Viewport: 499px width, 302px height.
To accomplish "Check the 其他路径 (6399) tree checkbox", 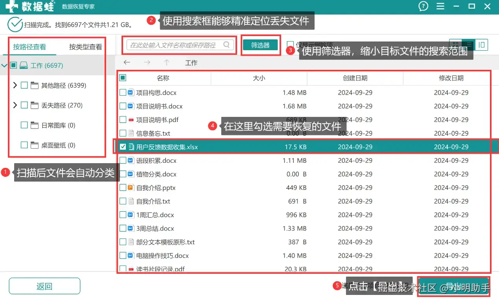I will click(x=24, y=85).
